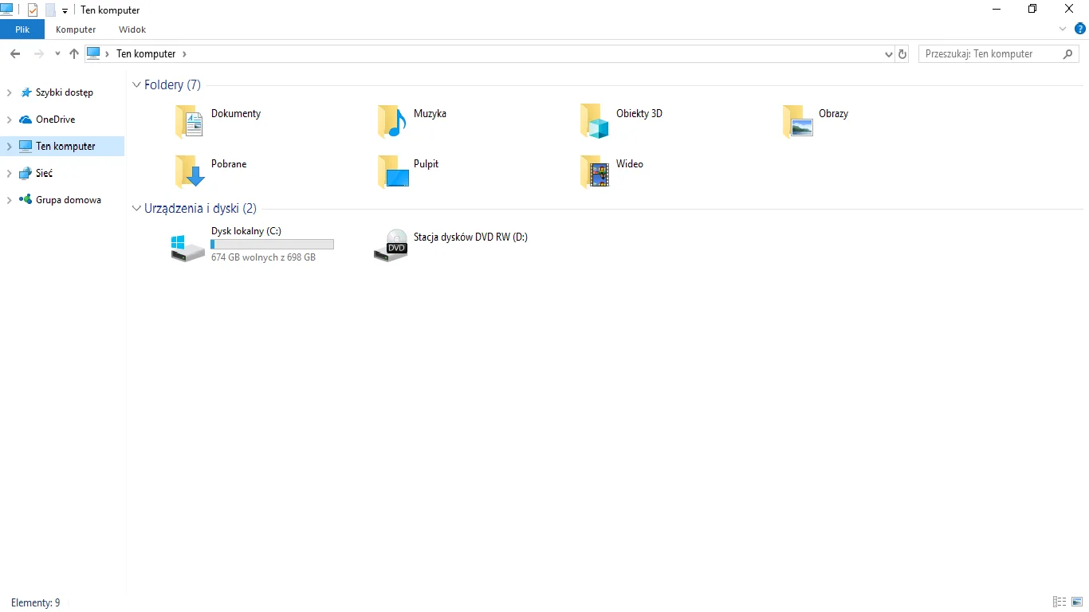
Task: Open the Muzyka folder icon
Action: (x=392, y=122)
